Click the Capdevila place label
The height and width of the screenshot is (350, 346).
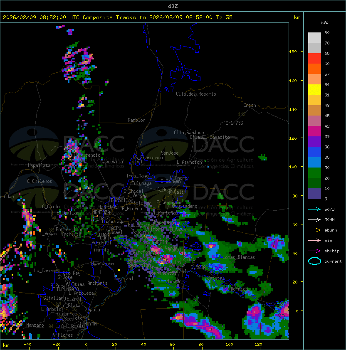click(111, 162)
